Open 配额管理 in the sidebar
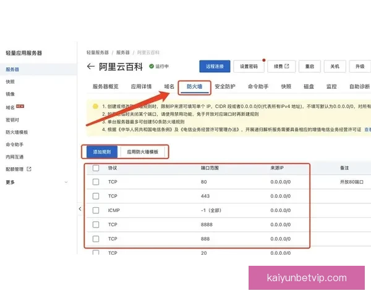Screen dimensions: 371x296 [15, 169]
